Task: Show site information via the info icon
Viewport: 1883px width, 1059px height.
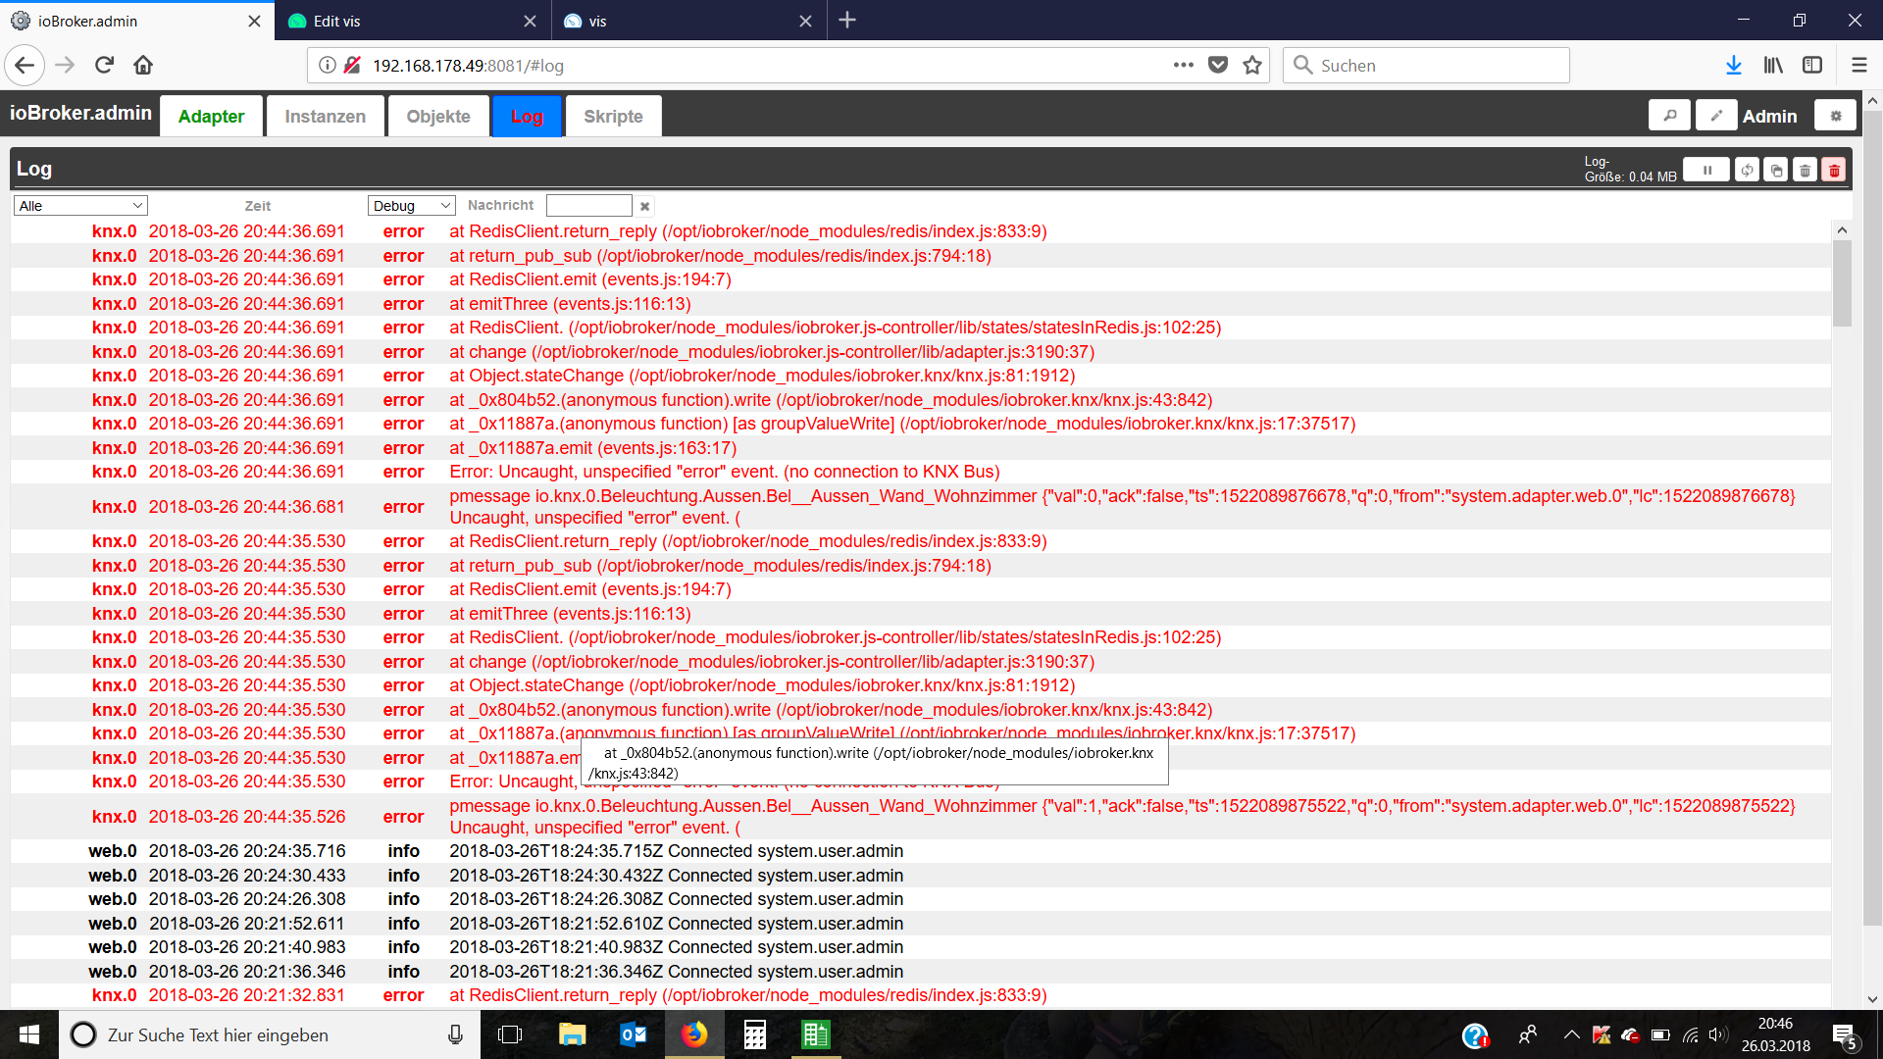Action: click(x=328, y=66)
